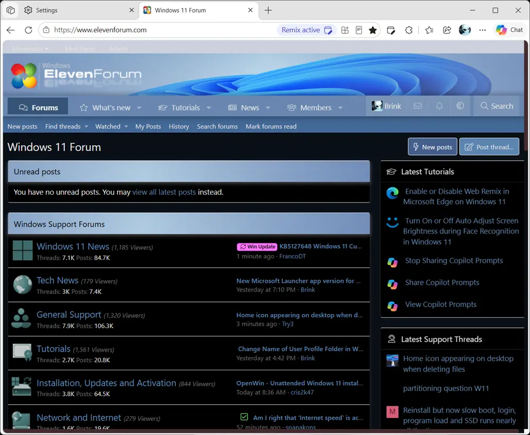This screenshot has height=435, width=530.
Task: Open the News nav item
Action: (x=244, y=108)
